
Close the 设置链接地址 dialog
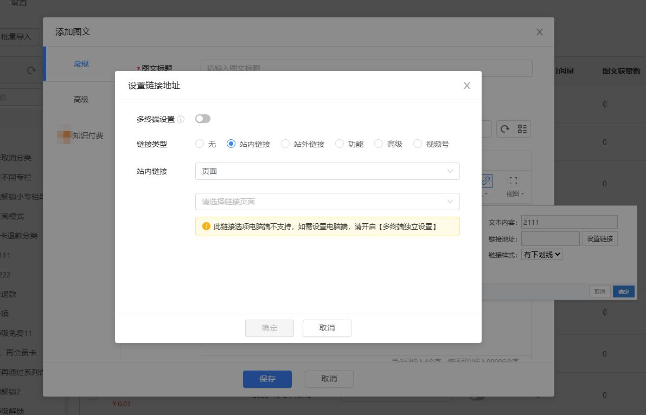click(x=466, y=86)
